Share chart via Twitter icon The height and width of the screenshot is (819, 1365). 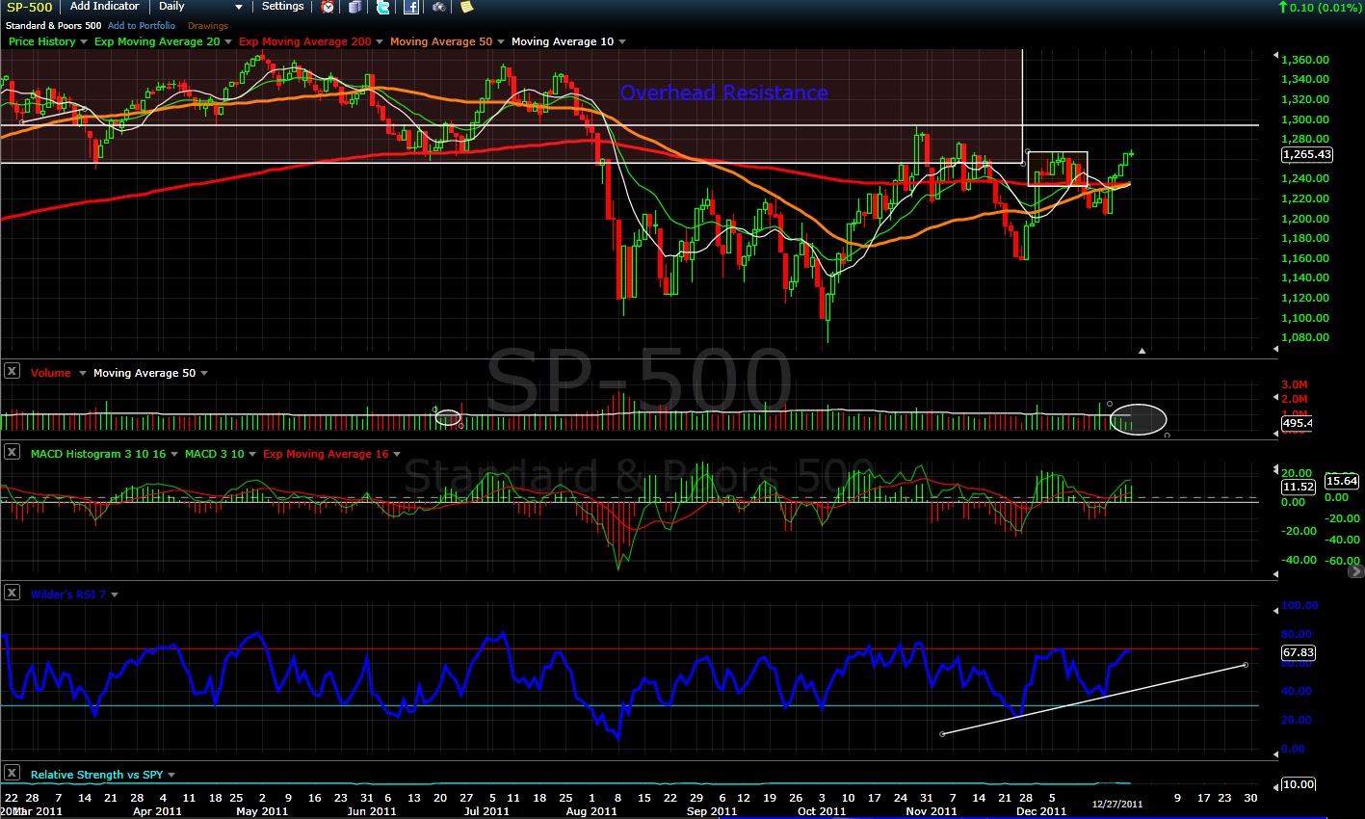(x=382, y=7)
